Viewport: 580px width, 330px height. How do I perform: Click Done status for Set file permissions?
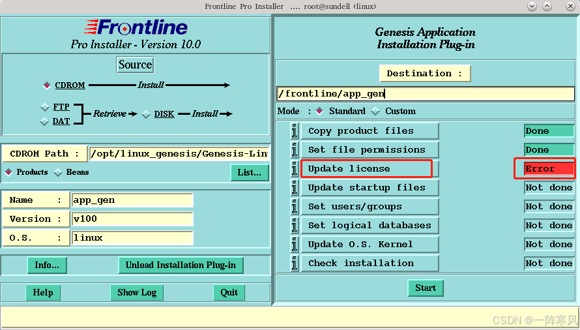tap(549, 149)
